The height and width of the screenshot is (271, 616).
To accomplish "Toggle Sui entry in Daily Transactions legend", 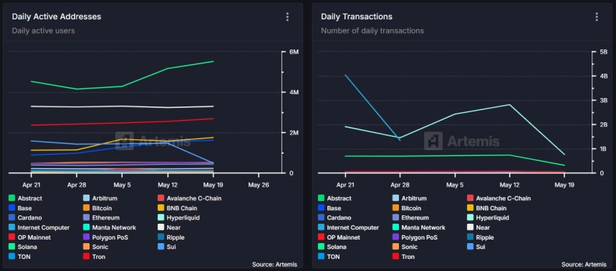I will 476,247.
